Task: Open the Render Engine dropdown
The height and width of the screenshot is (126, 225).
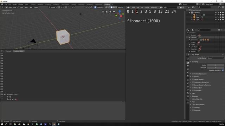Action: [216, 58]
